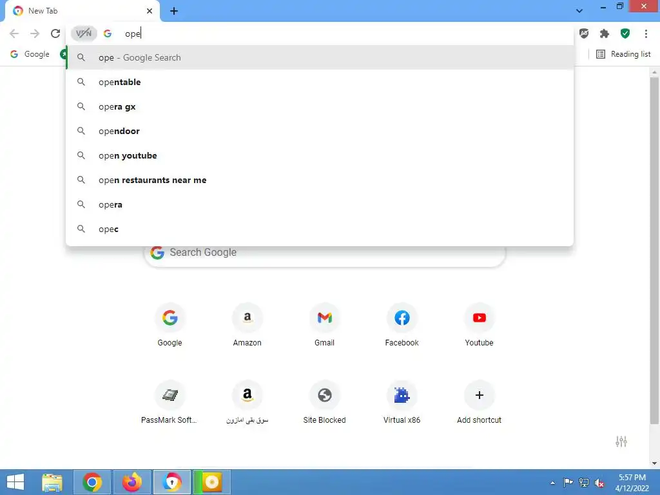Open the Youtube shortcut tile
This screenshot has width=660, height=495.
479,325
